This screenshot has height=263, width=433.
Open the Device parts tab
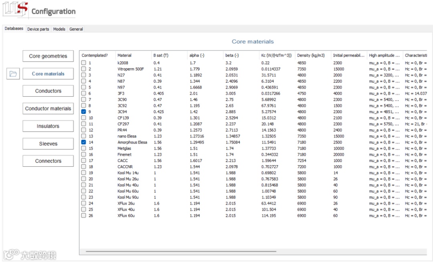(x=38, y=29)
